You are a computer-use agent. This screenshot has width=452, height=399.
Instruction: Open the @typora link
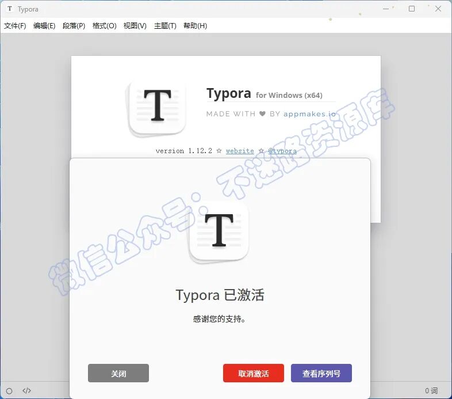(x=282, y=151)
